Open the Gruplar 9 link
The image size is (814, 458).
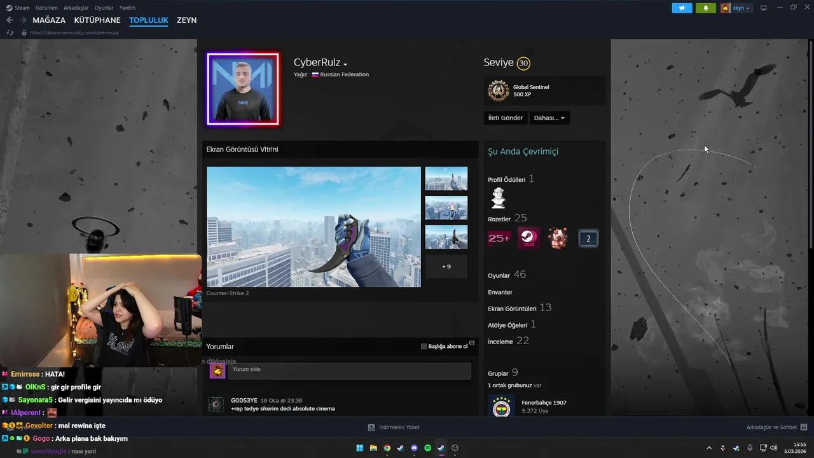point(503,373)
